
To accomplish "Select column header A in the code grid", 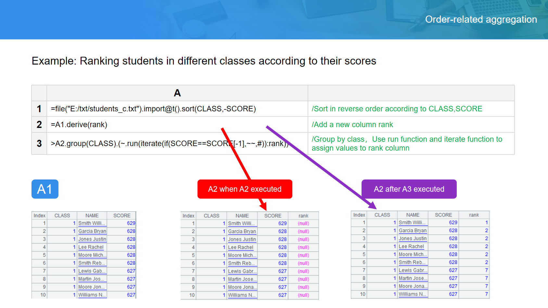I will pyautogui.click(x=177, y=93).
